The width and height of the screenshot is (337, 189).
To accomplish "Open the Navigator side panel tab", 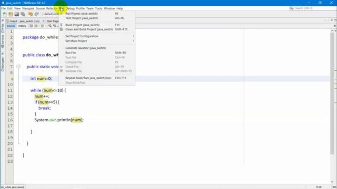I will click(x=2, y=64).
